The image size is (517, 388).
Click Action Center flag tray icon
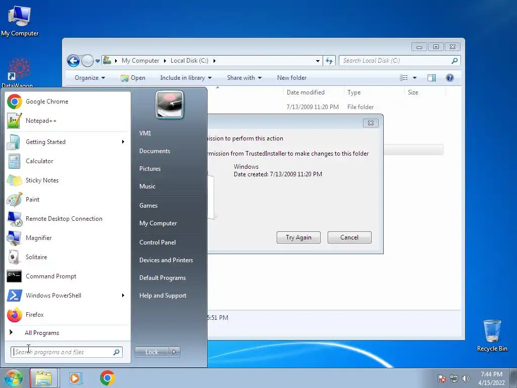pos(441,378)
